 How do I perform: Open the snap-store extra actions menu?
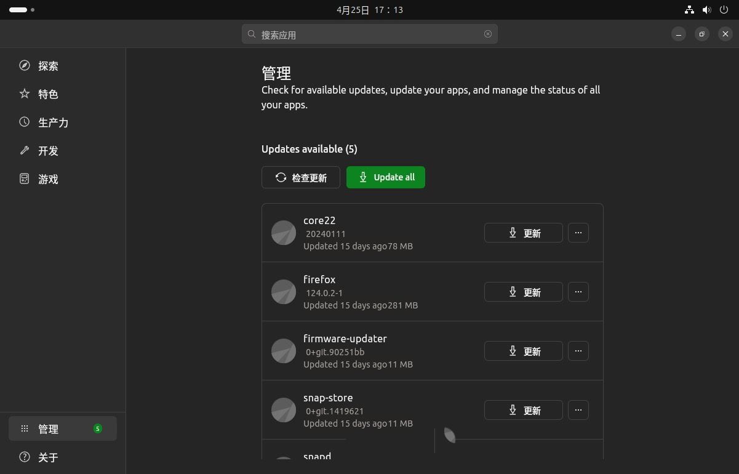pos(578,410)
